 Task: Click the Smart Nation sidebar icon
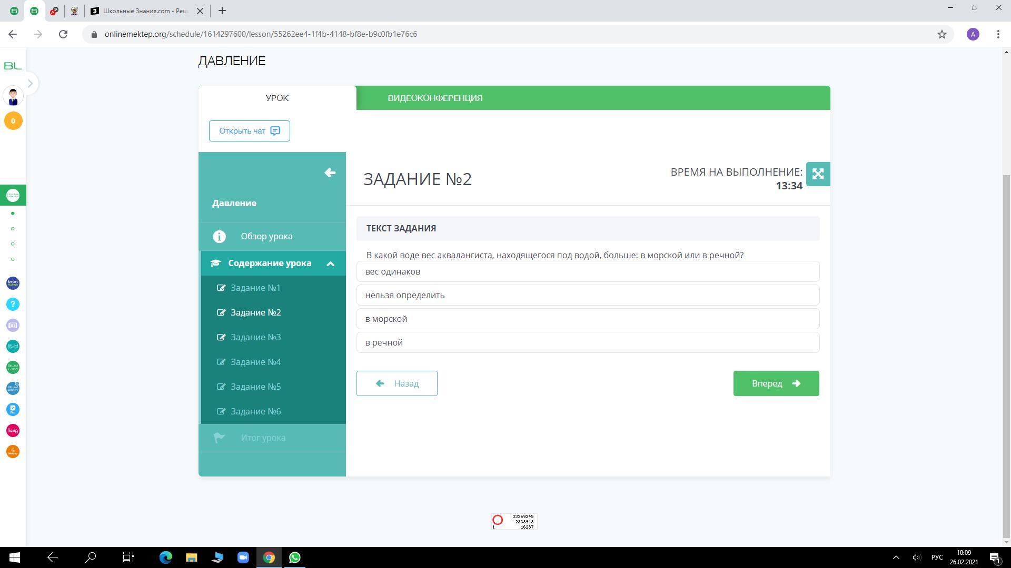(13, 283)
